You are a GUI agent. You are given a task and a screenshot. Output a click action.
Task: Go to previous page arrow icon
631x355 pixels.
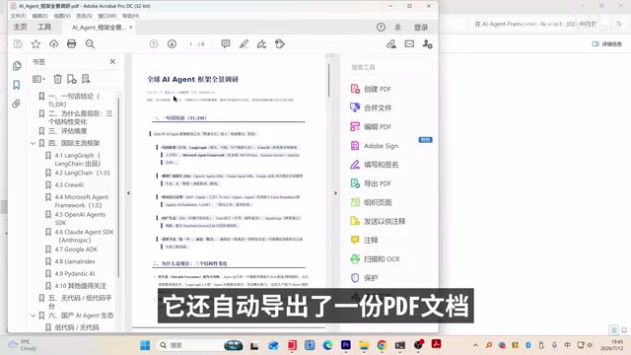point(154,43)
